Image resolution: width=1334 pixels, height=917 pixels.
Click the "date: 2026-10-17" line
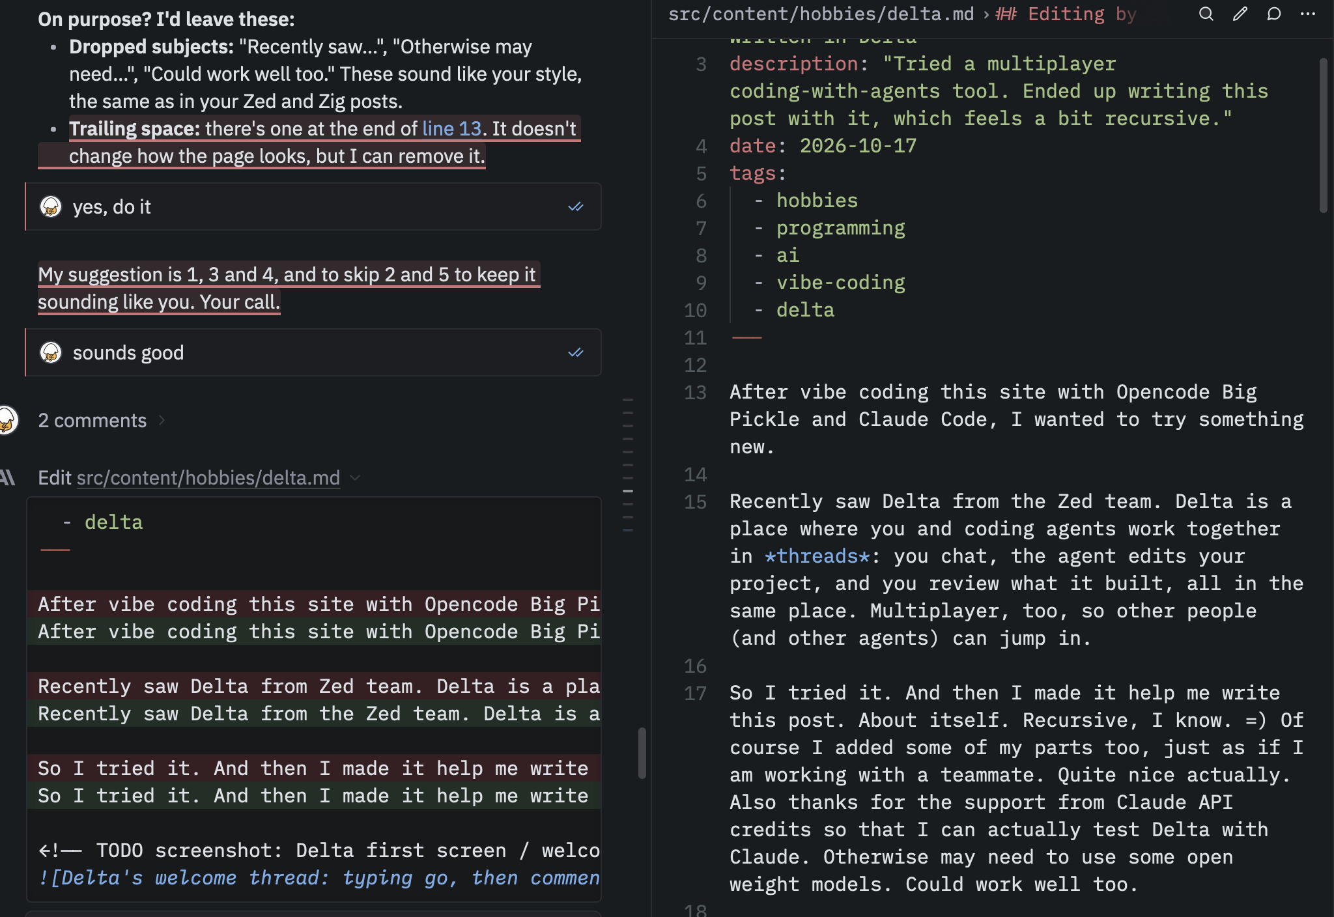coord(823,146)
